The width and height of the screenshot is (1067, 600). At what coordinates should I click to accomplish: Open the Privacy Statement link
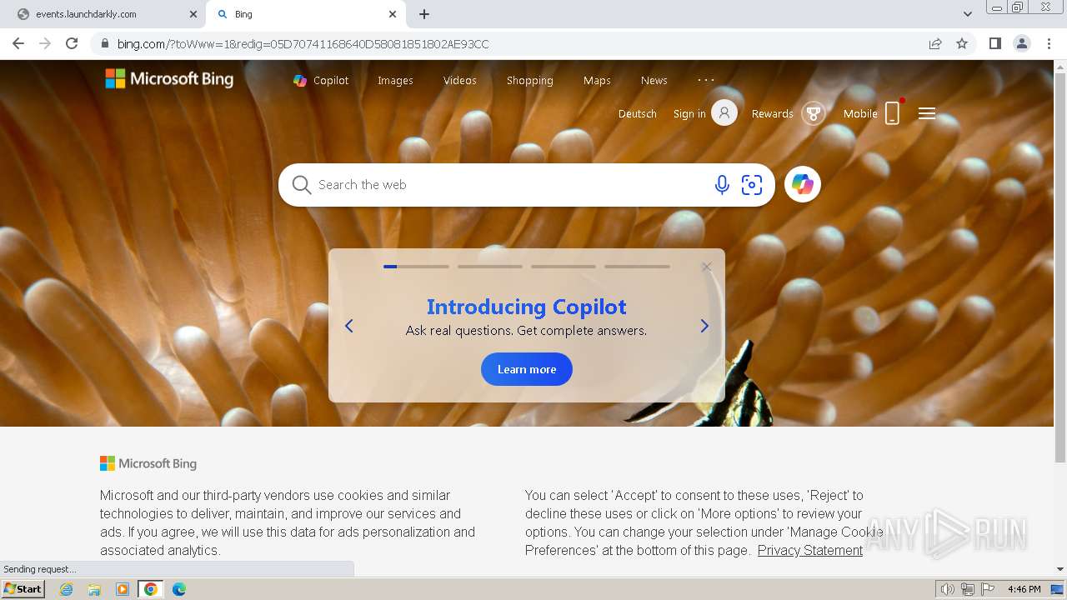click(810, 551)
